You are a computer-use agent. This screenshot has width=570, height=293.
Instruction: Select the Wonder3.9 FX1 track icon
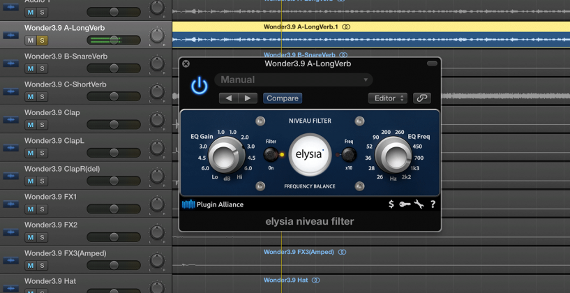tap(10, 204)
